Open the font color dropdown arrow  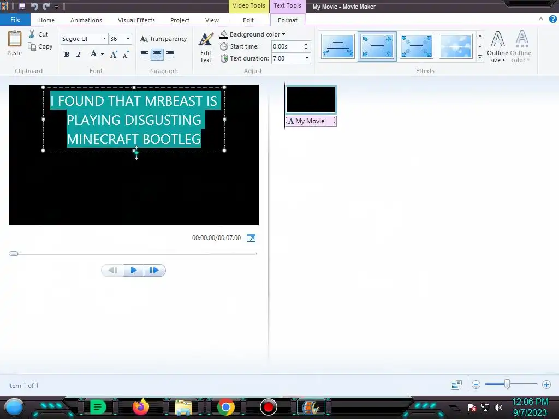102,55
